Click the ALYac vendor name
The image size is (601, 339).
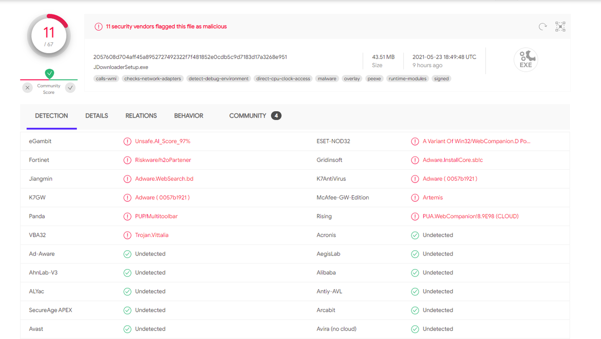37,292
